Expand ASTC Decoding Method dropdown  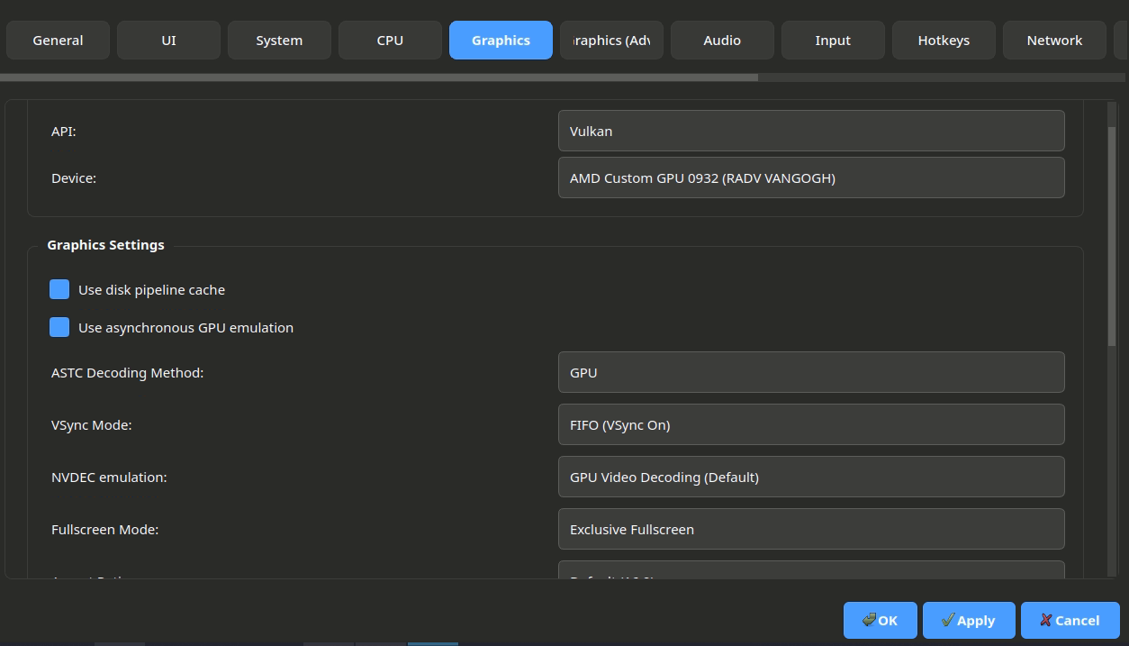pos(810,372)
